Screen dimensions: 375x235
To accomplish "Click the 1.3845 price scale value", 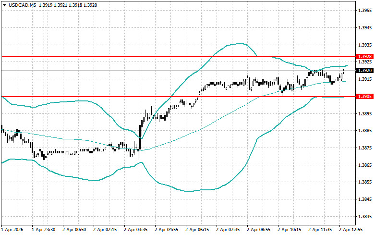I will click(x=365, y=199).
